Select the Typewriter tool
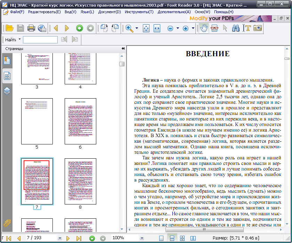This screenshot has width=292, height=243. click(247, 28)
